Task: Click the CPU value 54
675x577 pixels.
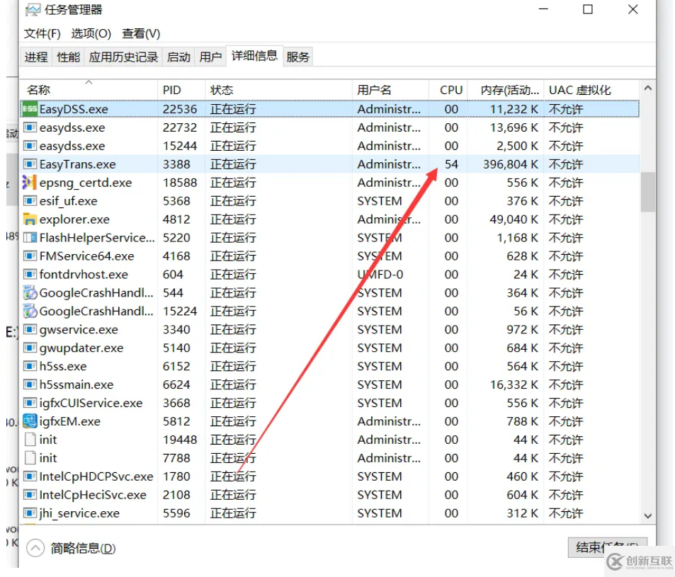Action: pos(451,164)
